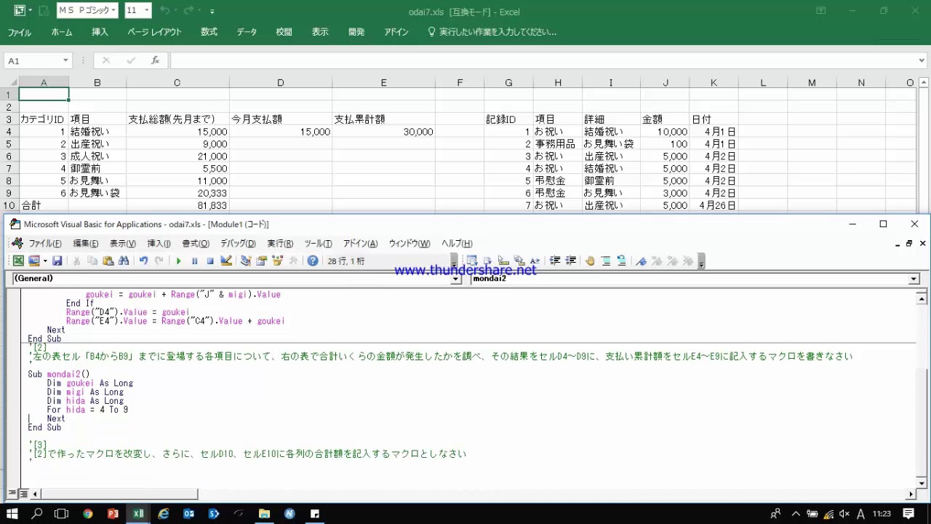The image size is (931, 524).
Task: Expand the mondai2 procedure dropdown
Action: point(914,279)
